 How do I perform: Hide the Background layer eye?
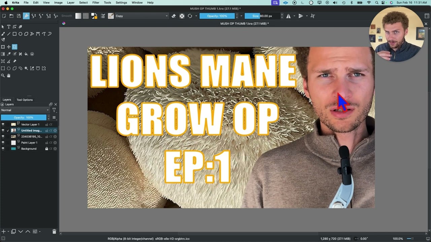[x=3, y=149]
